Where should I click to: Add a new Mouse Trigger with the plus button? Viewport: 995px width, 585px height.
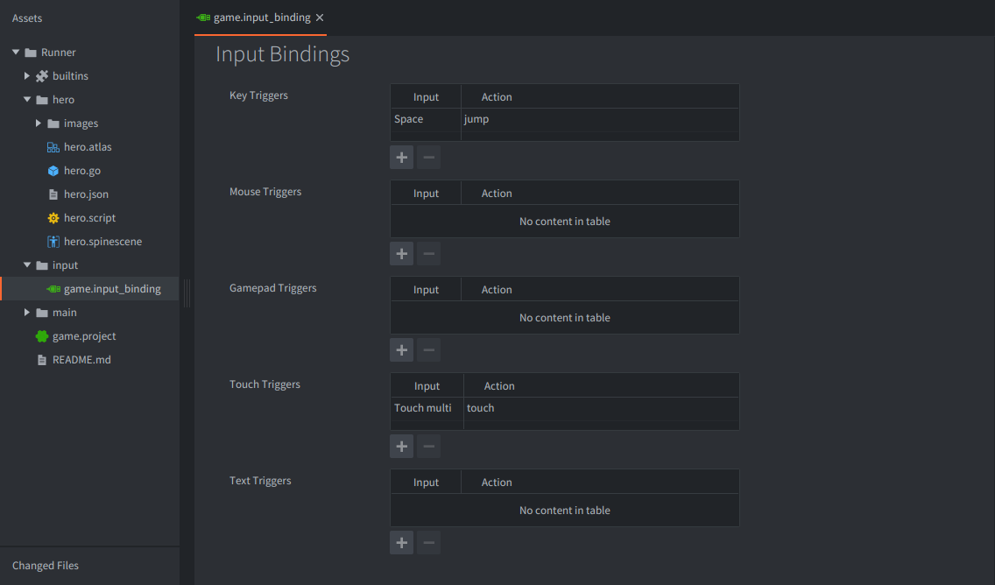pos(401,253)
